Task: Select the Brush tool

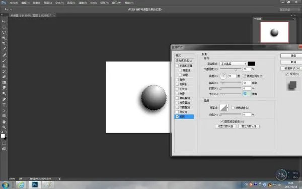Action: (4, 60)
